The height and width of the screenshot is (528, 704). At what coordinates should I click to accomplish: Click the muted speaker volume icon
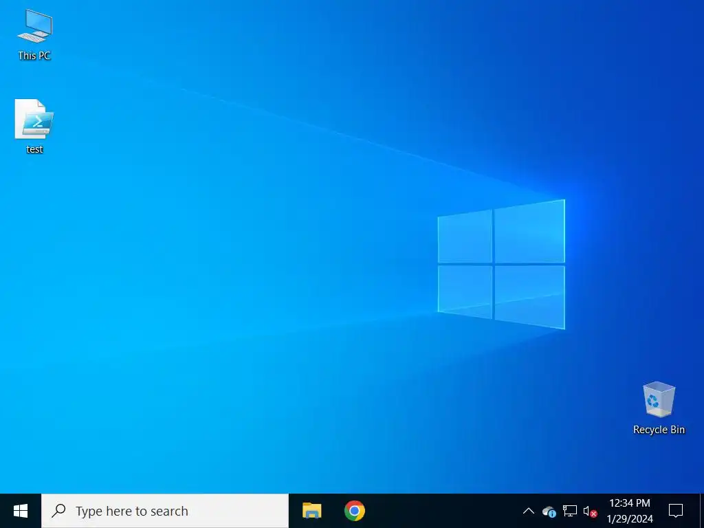(590, 511)
